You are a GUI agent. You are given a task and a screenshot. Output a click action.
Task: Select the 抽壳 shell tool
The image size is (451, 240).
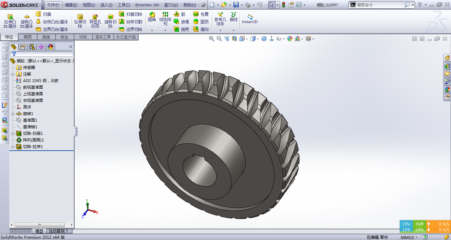(x=181, y=29)
